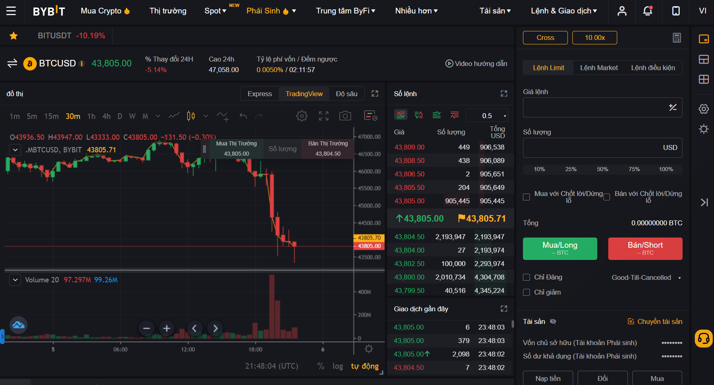This screenshot has width=714, height=385.
Task: Collapse the order panel arrow
Action: click(704, 202)
